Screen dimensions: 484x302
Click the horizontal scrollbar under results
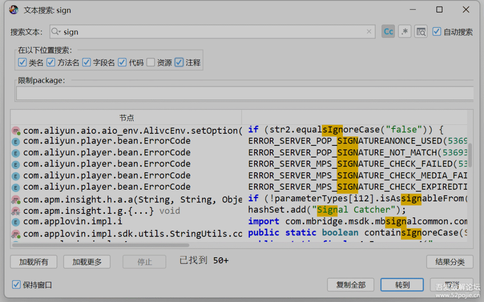[101, 245]
